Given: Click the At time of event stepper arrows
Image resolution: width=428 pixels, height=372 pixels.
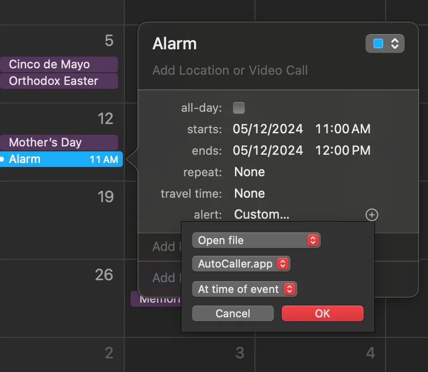Looking at the screenshot, I should click(290, 289).
